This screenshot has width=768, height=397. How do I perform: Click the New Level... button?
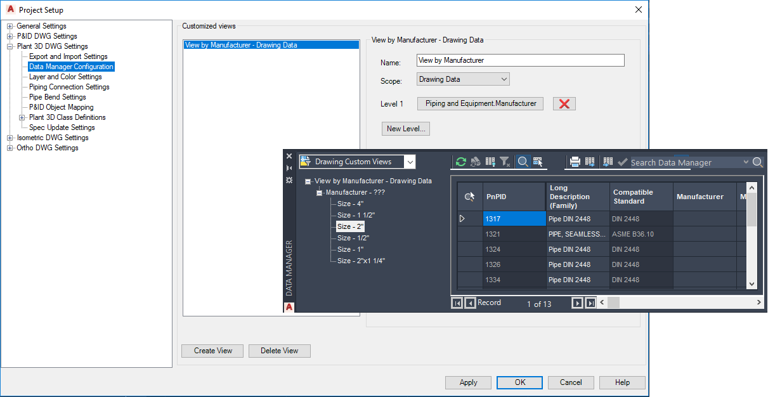click(406, 129)
